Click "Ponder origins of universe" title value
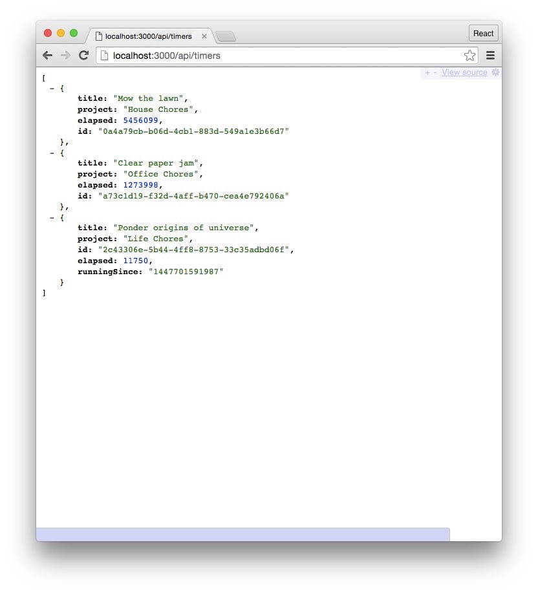The image size is (538, 593). (184, 228)
